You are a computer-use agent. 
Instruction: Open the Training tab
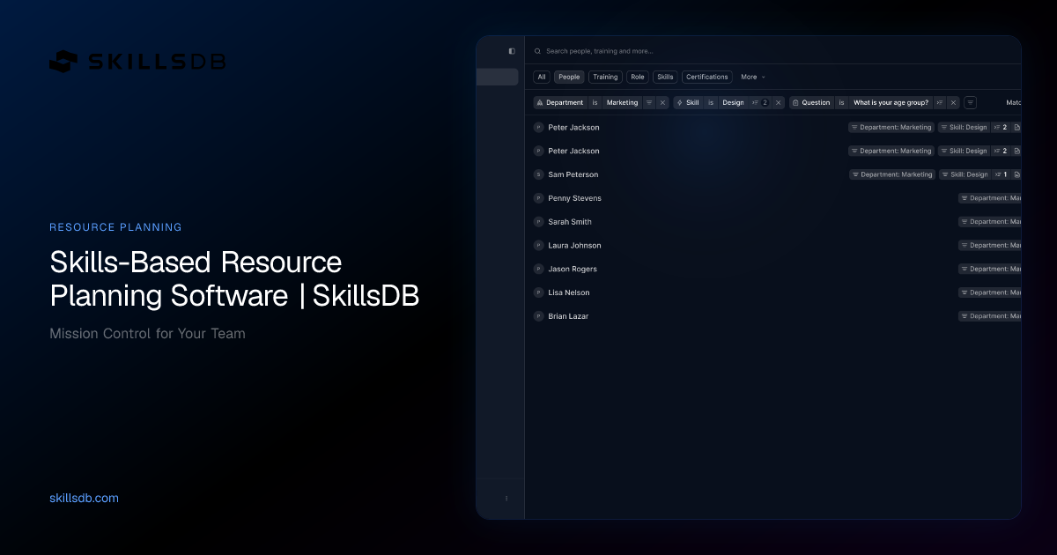point(605,77)
